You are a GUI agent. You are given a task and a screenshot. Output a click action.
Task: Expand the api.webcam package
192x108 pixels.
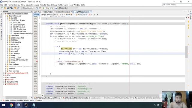point(7,53)
